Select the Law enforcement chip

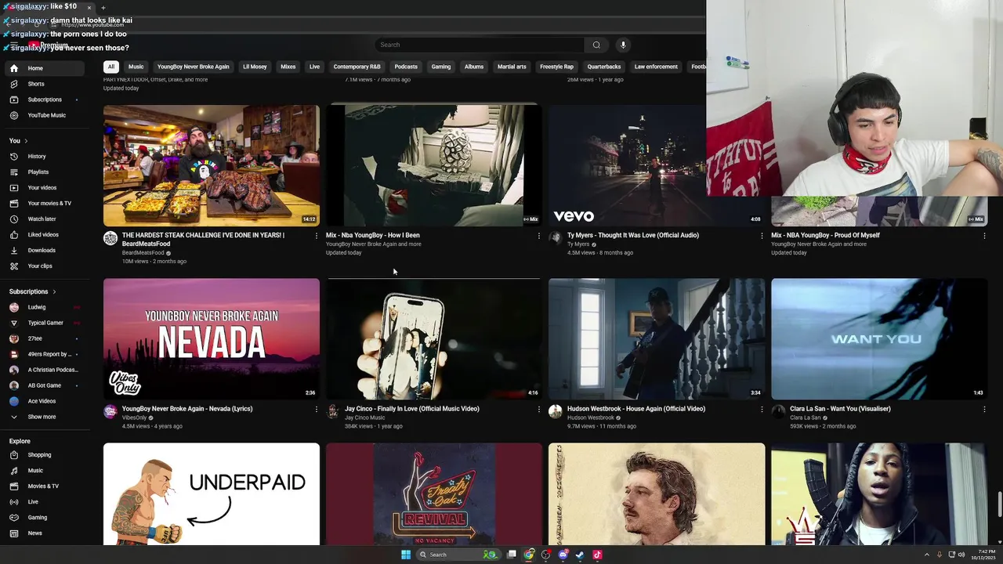pyautogui.click(x=656, y=67)
